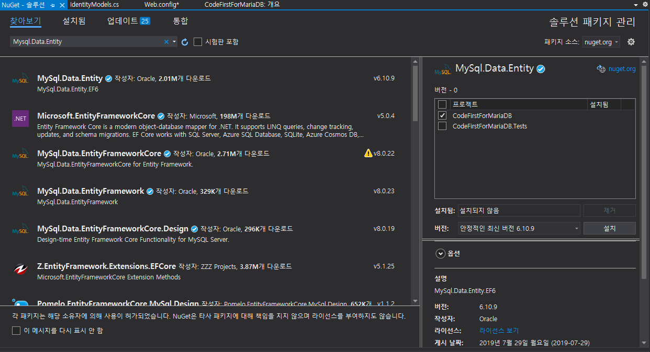The image size is (650, 352).
Task: Click verified badge of MySql.Data.EntityFrameworkCore.Design
Action: click(194, 229)
